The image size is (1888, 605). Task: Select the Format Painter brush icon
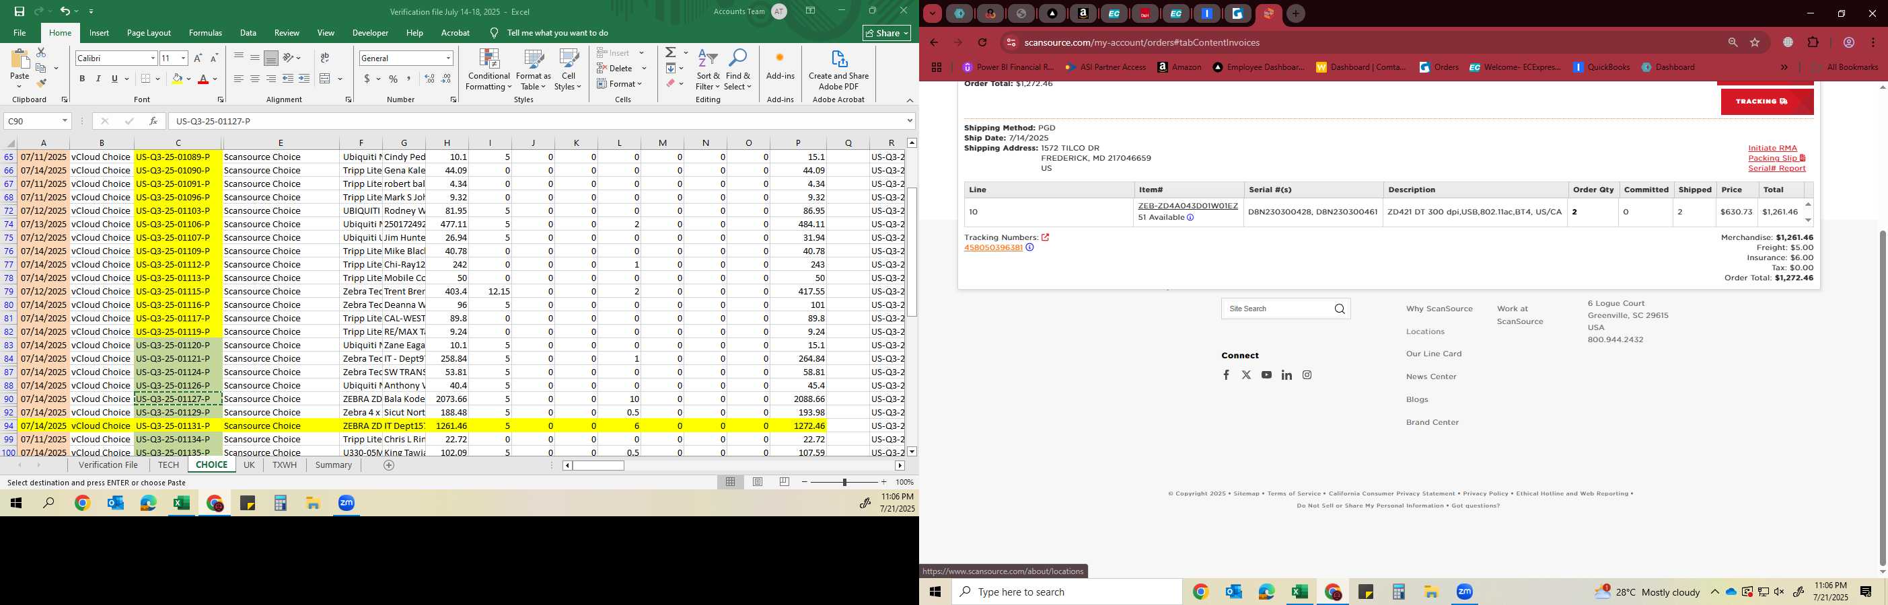coord(41,83)
